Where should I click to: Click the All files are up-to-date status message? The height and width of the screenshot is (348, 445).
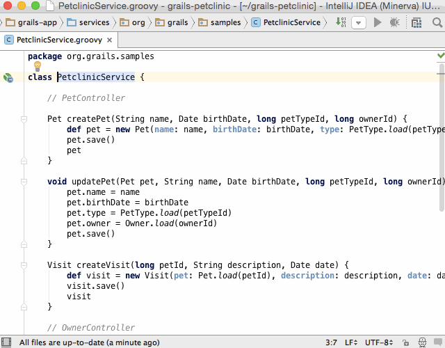point(90,342)
